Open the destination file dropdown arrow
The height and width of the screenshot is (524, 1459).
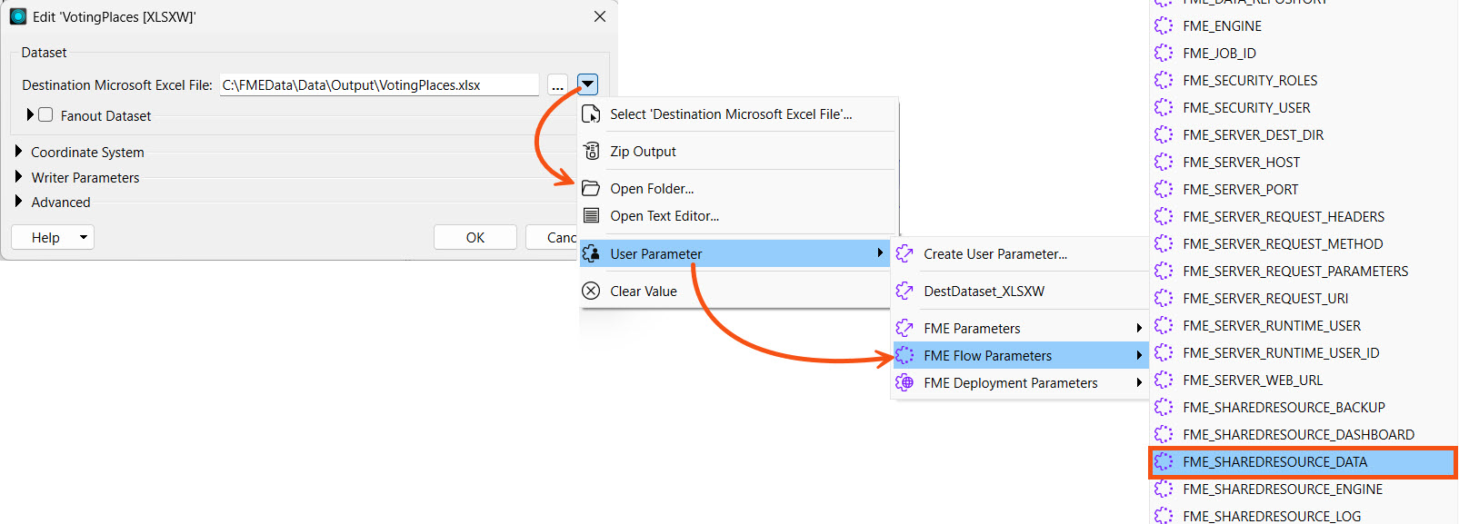coord(587,84)
